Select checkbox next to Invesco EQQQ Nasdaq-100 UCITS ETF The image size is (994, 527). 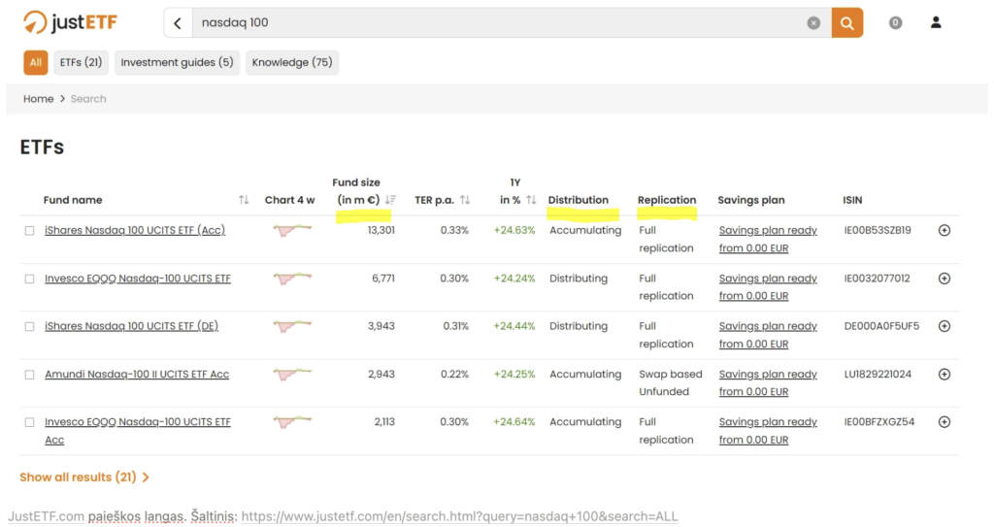[29, 280]
